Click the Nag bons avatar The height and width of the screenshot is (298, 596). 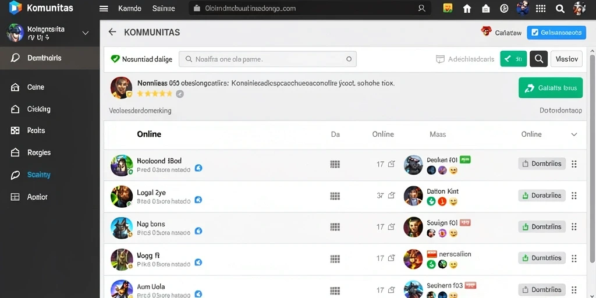[x=121, y=228]
